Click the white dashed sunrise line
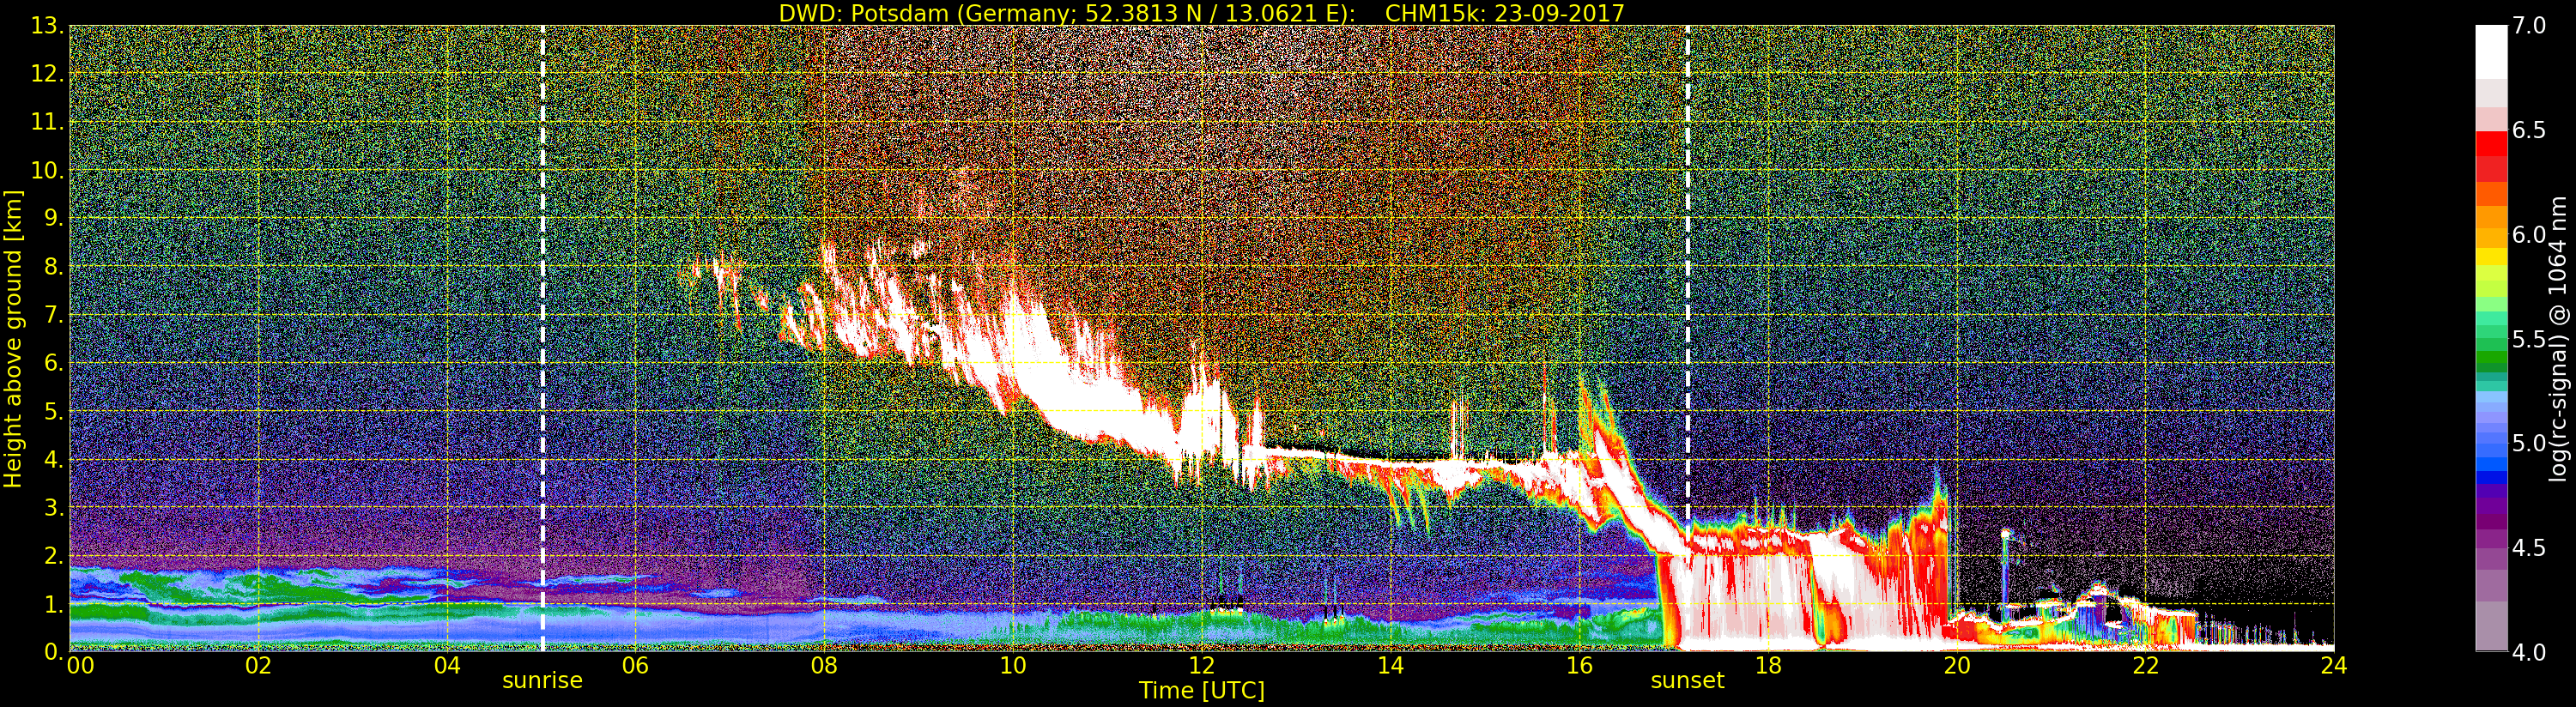 (x=542, y=338)
